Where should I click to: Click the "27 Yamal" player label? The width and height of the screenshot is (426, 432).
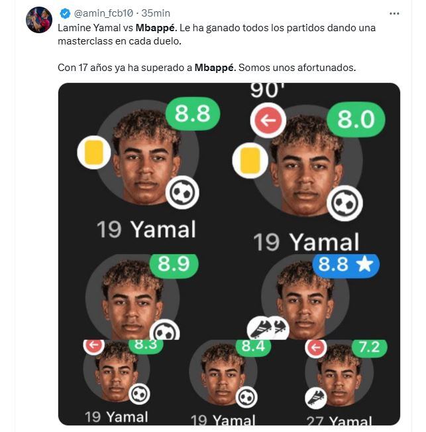(339, 421)
